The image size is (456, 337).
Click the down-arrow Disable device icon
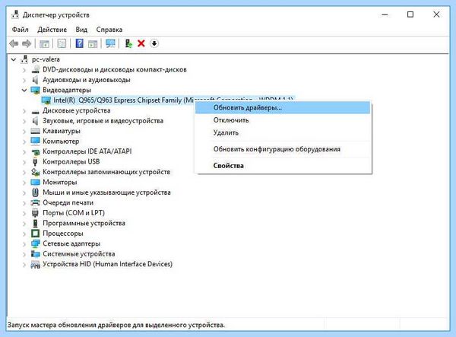coord(154,43)
